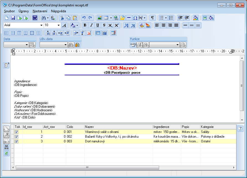The height and width of the screenshot is (178, 247).
Task: Click the Undo arrow
Action: coord(84,18)
